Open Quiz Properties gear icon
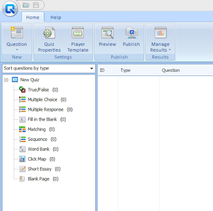 coord(49,32)
